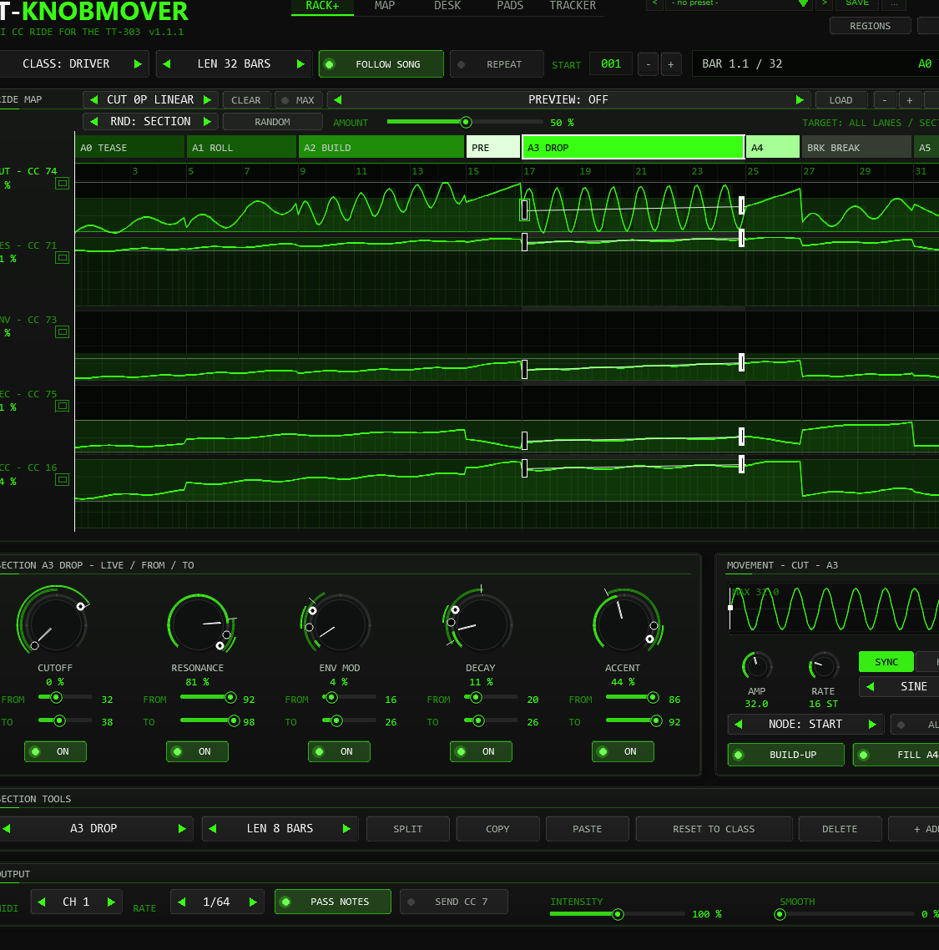Increase LEN 32 BARS with right arrow
Viewport: 939px width, 950px height.
tap(300, 63)
